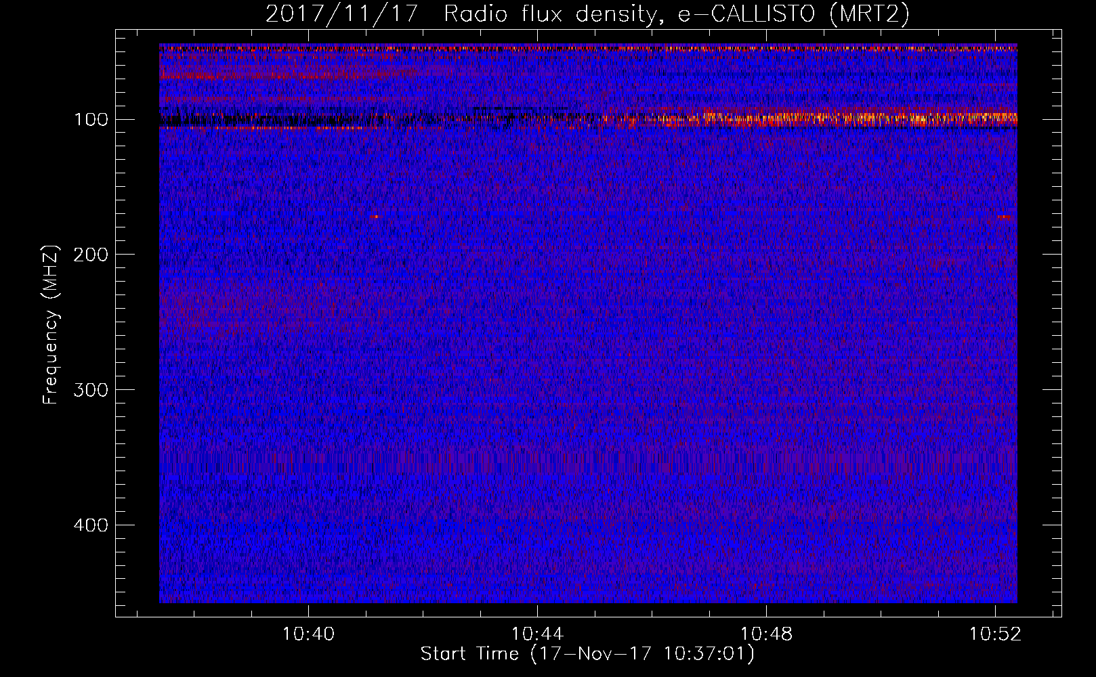Image resolution: width=1096 pixels, height=677 pixels.
Task: Click the 10:44 time tick label
Action: pyautogui.click(x=537, y=634)
